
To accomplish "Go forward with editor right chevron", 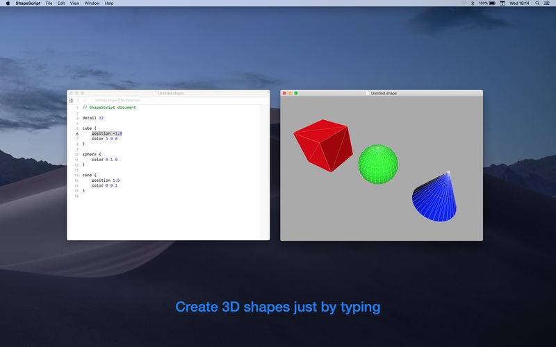I will coord(84,101).
